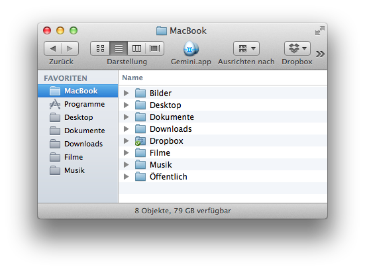Enable Cover Flow view
365x271 pixels.
[155, 48]
